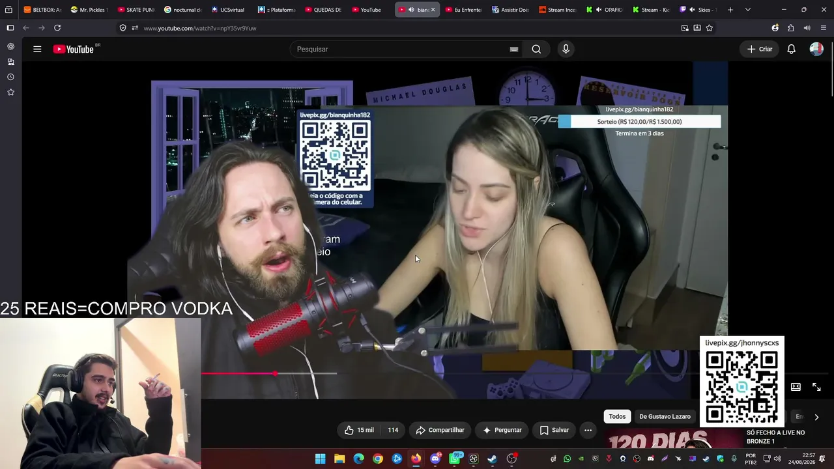Image resolution: width=834 pixels, height=469 pixels.
Task: Click the Windows Start button
Action: click(321, 459)
